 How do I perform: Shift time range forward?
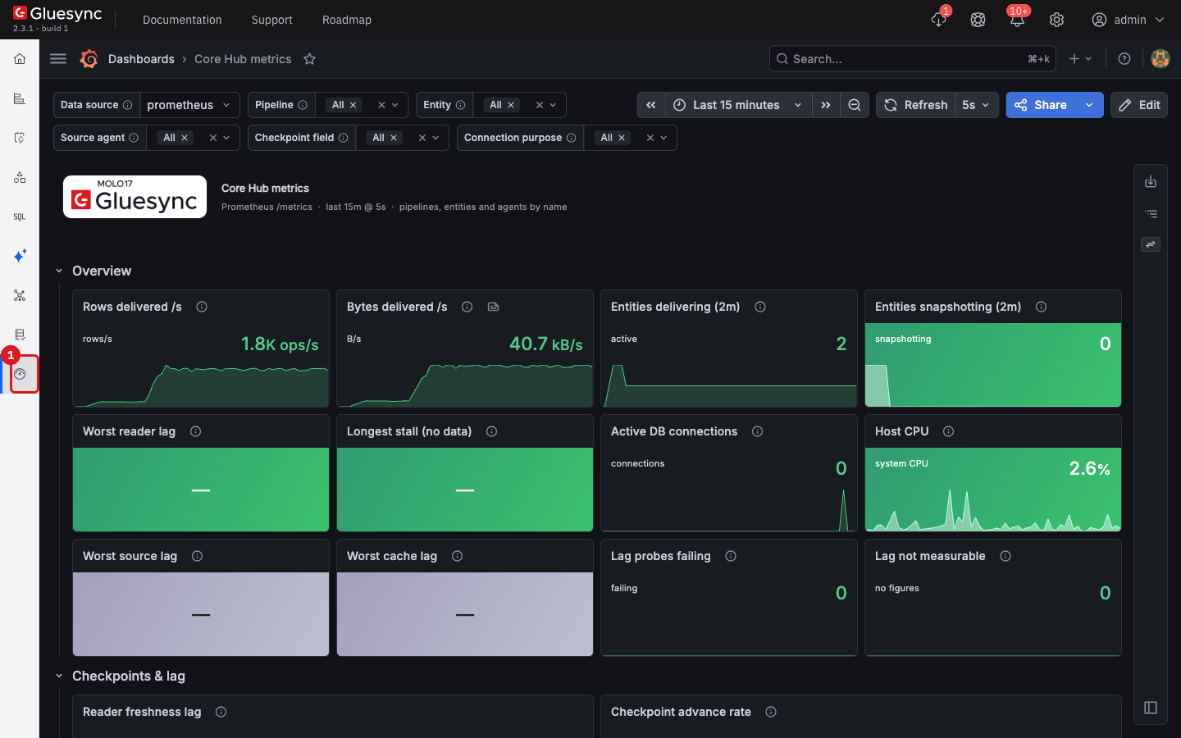[x=826, y=105]
